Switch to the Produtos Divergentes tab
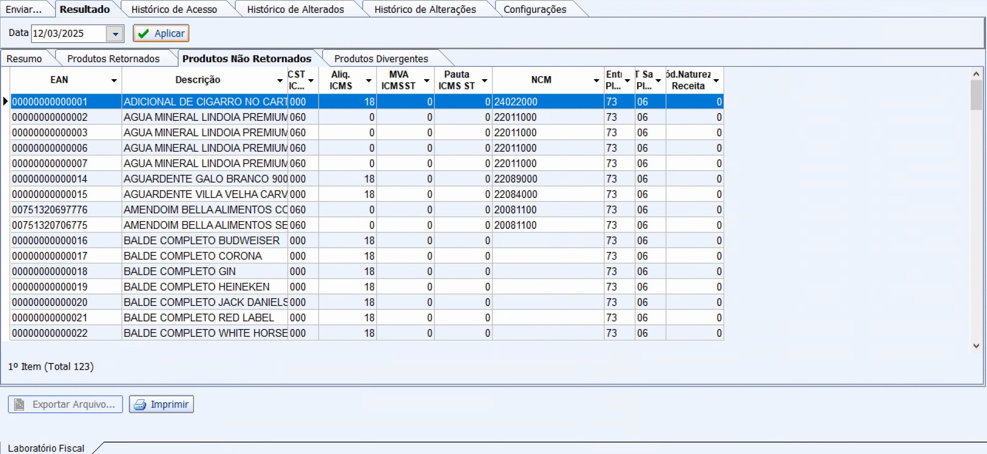The width and height of the screenshot is (987, 454). pos(381,59)
